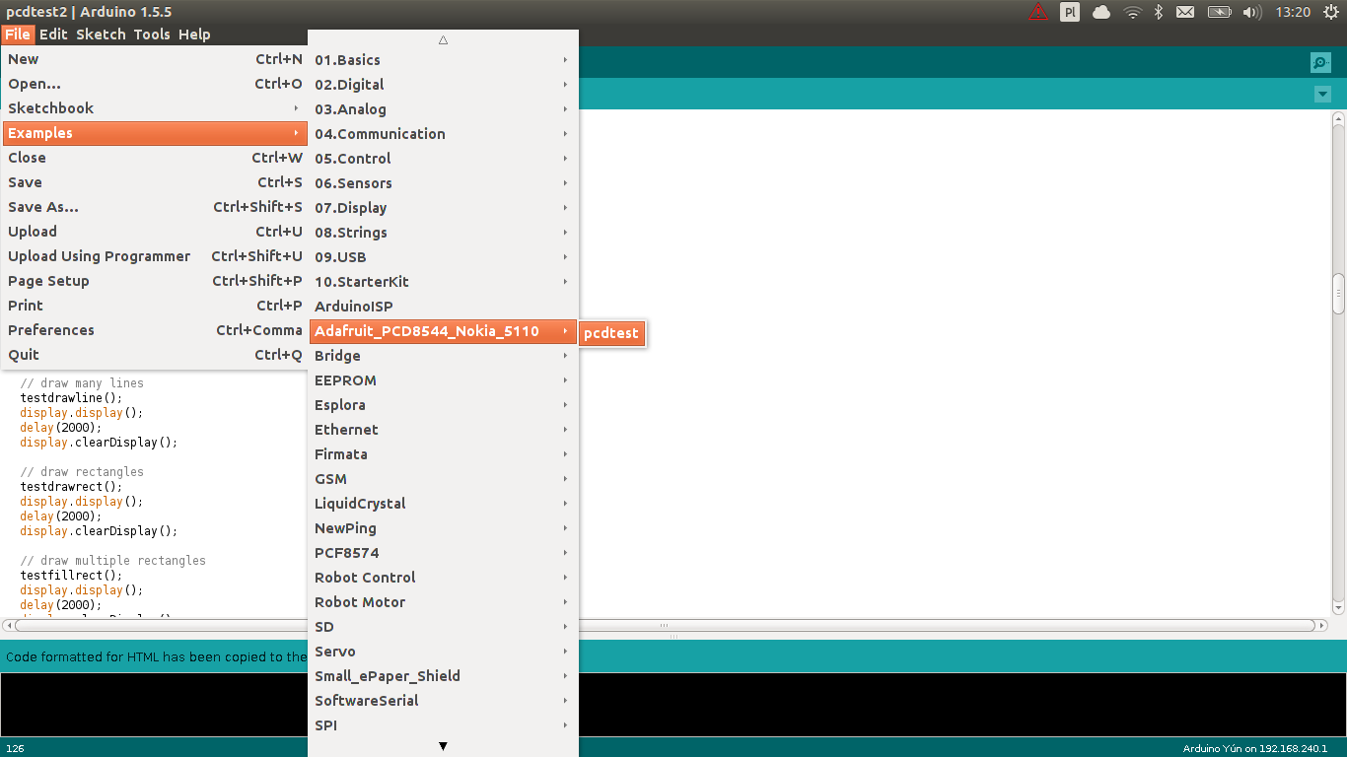
Task: Expand the 07.Display examples submenu
Action: coord(443,208)
